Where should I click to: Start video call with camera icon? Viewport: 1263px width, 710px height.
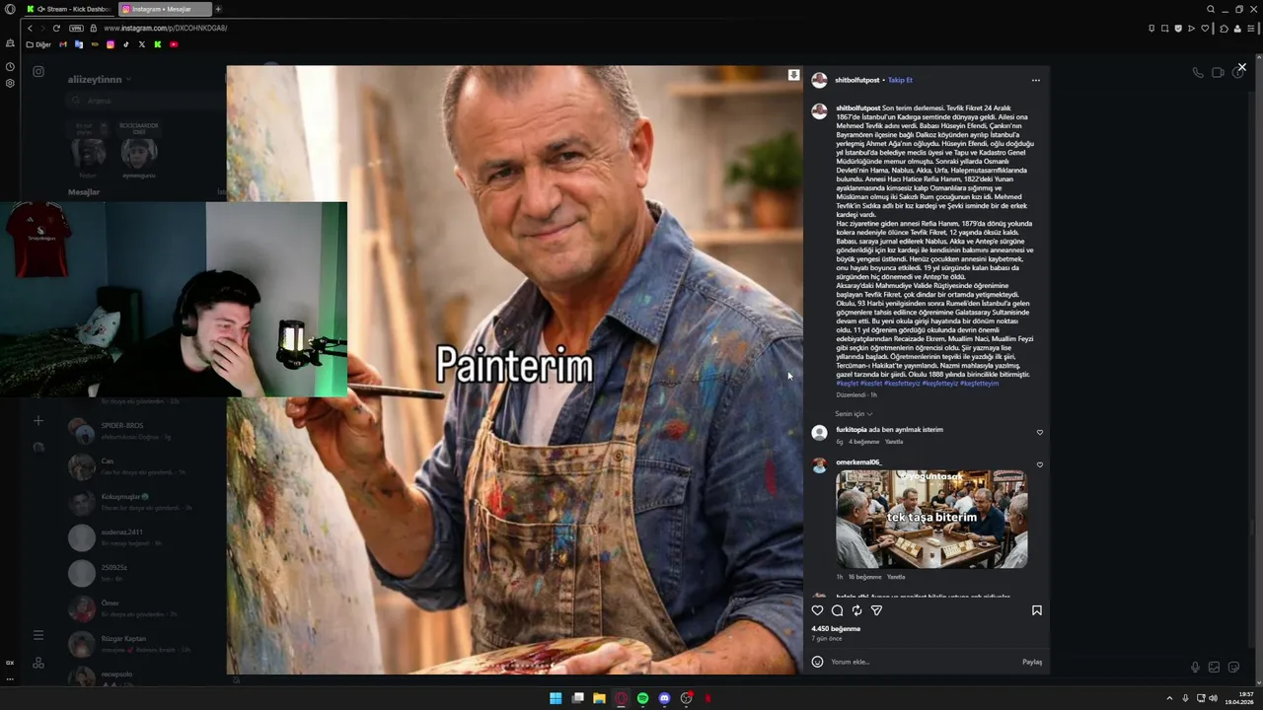pyautogui.click(x=1218, y=72)
